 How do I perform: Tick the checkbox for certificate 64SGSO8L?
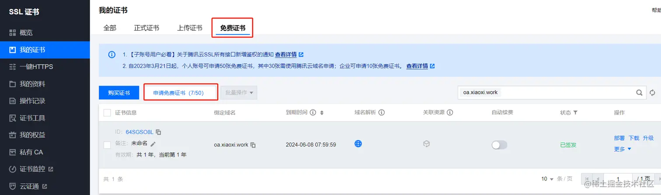107,145
